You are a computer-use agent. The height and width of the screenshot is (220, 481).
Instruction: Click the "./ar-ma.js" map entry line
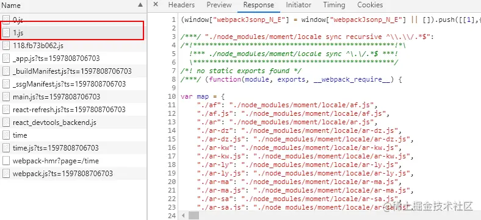click(306, 191)
